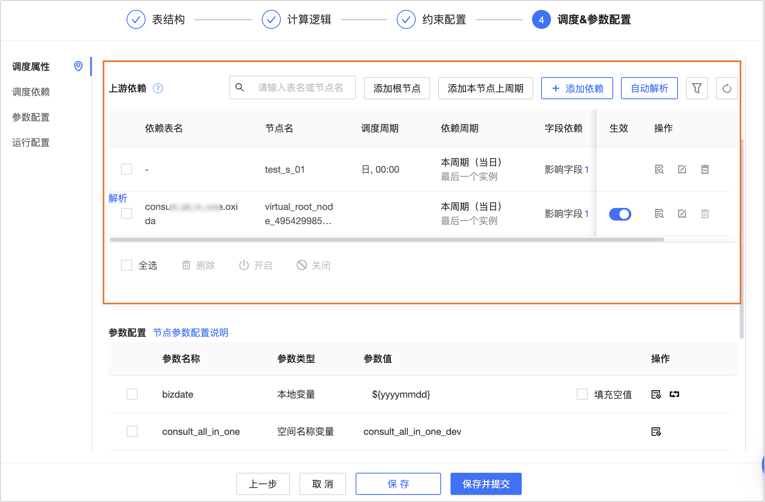Viewport: 765px width, 502px height.
Task: Check the test_s_01 row checkbox
Action: pos(127,169)
